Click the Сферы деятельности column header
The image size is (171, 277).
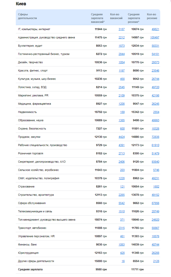point(27,16)
